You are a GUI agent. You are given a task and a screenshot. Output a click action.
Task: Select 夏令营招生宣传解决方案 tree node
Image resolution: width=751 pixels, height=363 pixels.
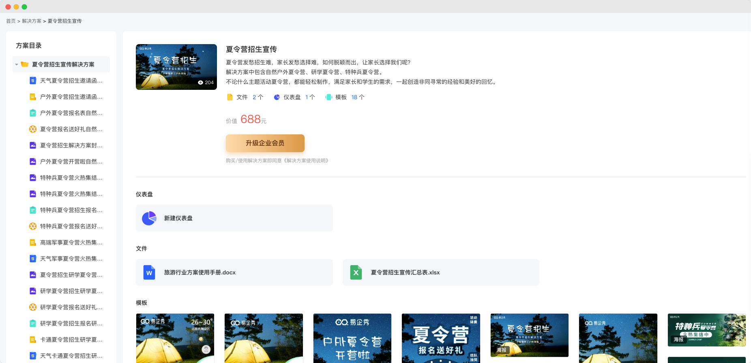tap(61, 64)
